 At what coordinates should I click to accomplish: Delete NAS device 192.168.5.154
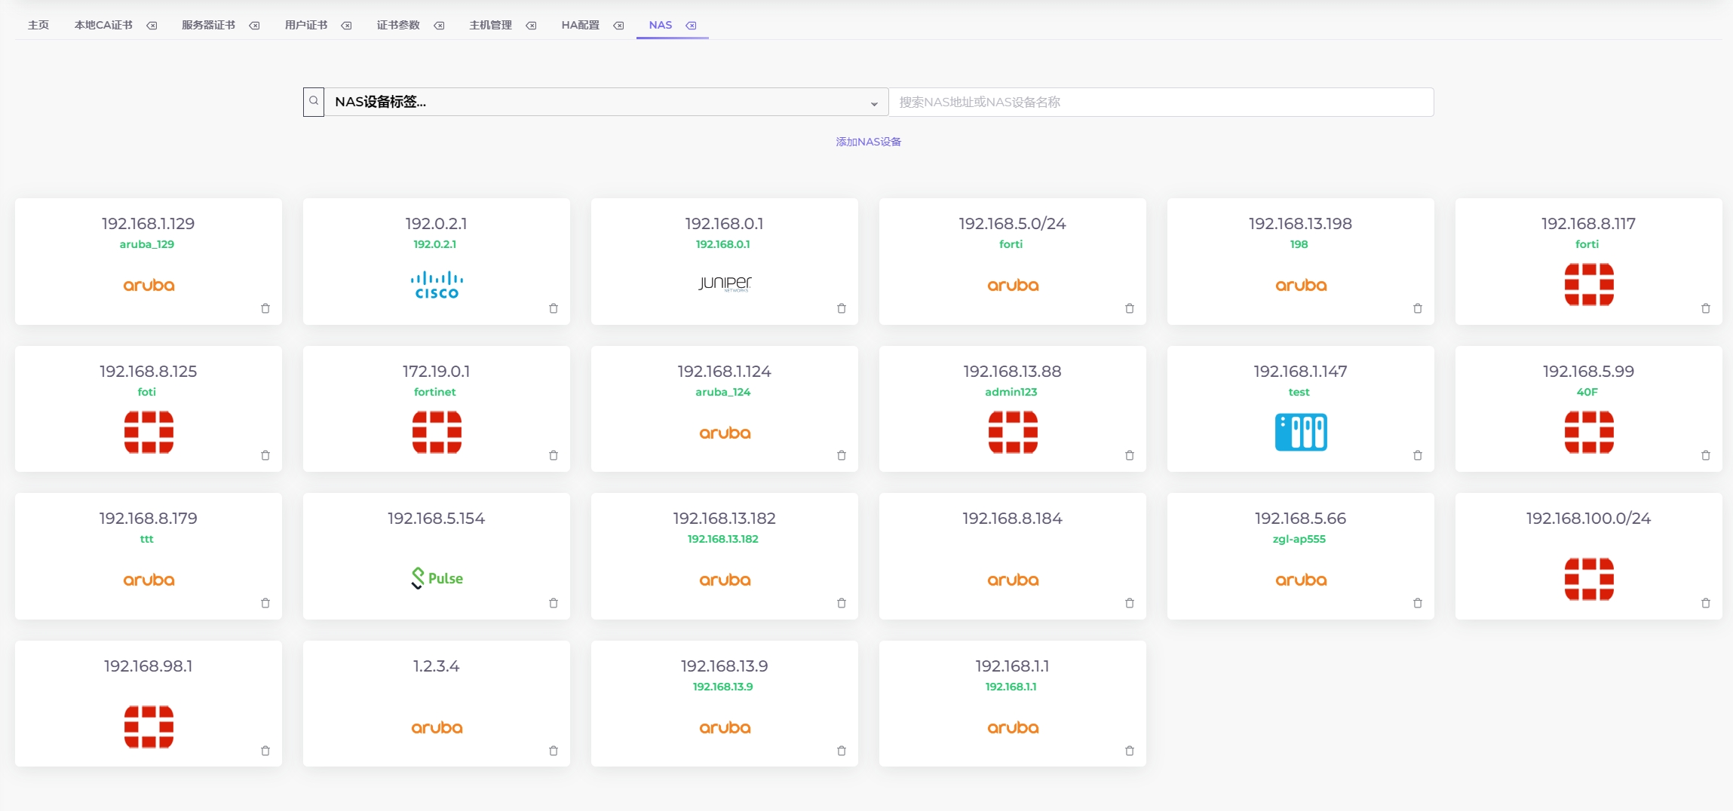554,603
